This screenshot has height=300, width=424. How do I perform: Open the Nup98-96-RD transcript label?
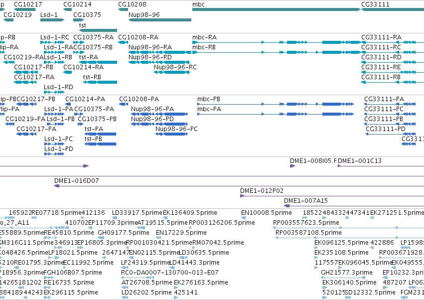point(150,57)
